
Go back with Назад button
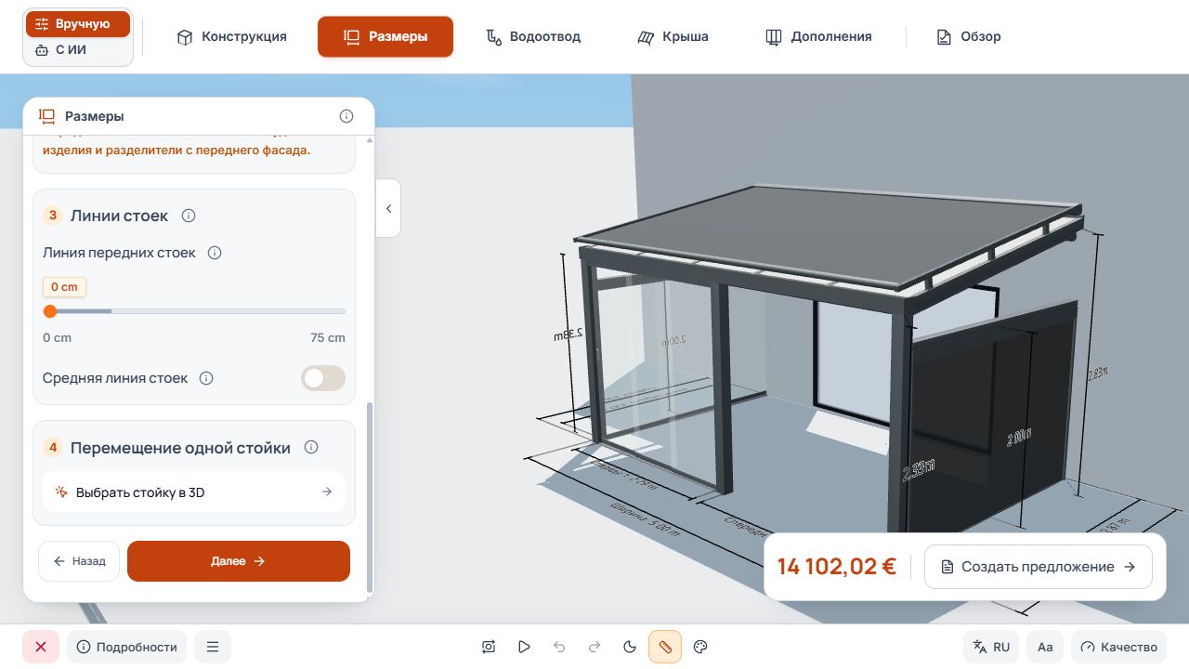[79, 561]
